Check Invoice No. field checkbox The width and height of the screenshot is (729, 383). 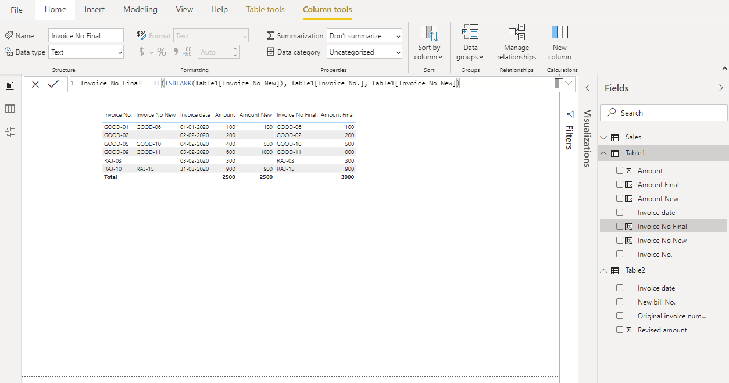[620, 255]
